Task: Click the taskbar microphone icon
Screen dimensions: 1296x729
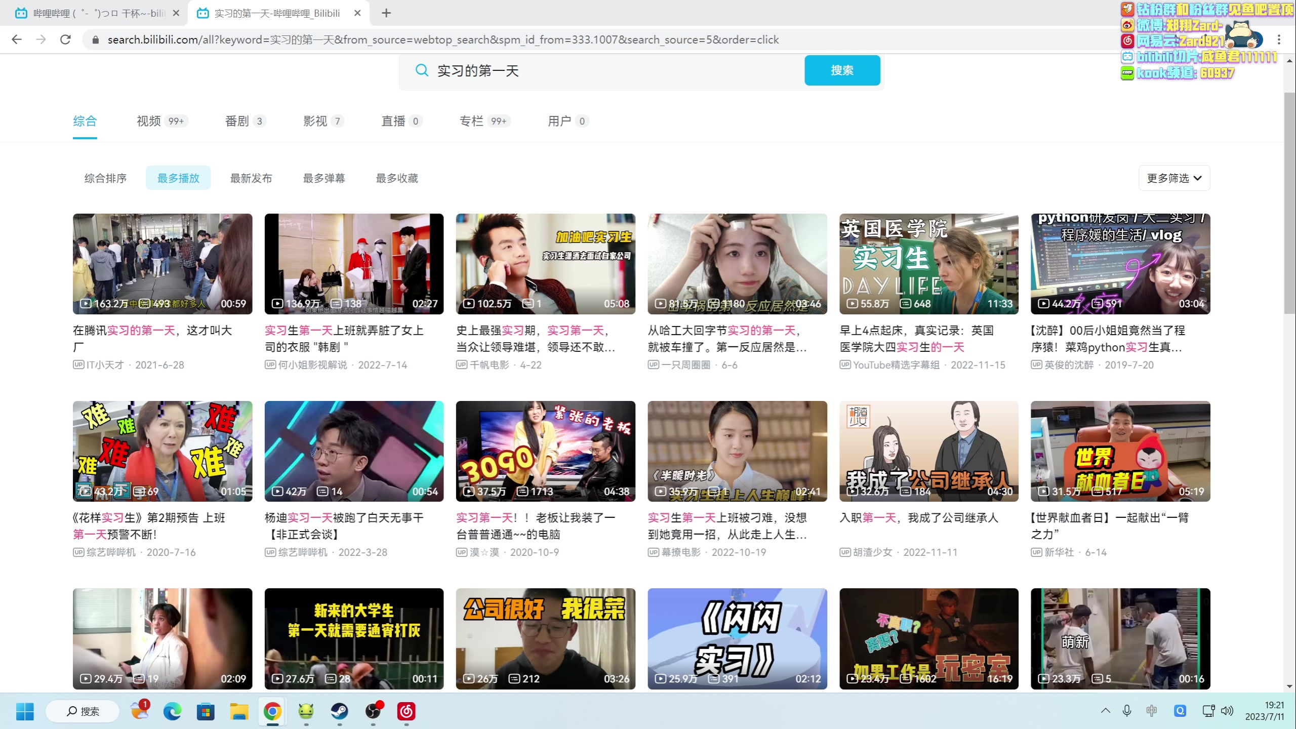Action: point(1127,711)
